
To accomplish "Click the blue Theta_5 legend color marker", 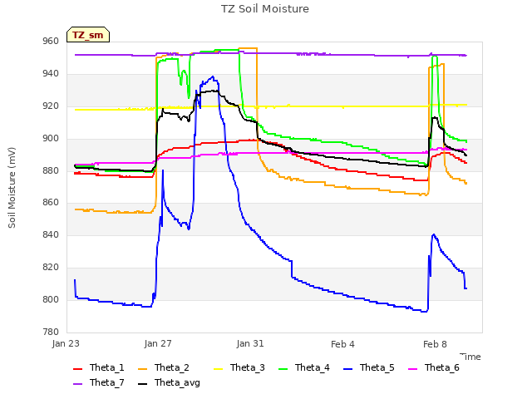I will pyautogui.click(x=348, y=369).
